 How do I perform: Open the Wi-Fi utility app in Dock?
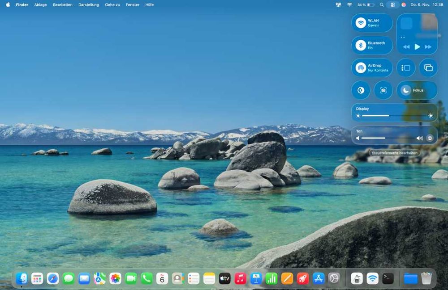pos(372,278)
